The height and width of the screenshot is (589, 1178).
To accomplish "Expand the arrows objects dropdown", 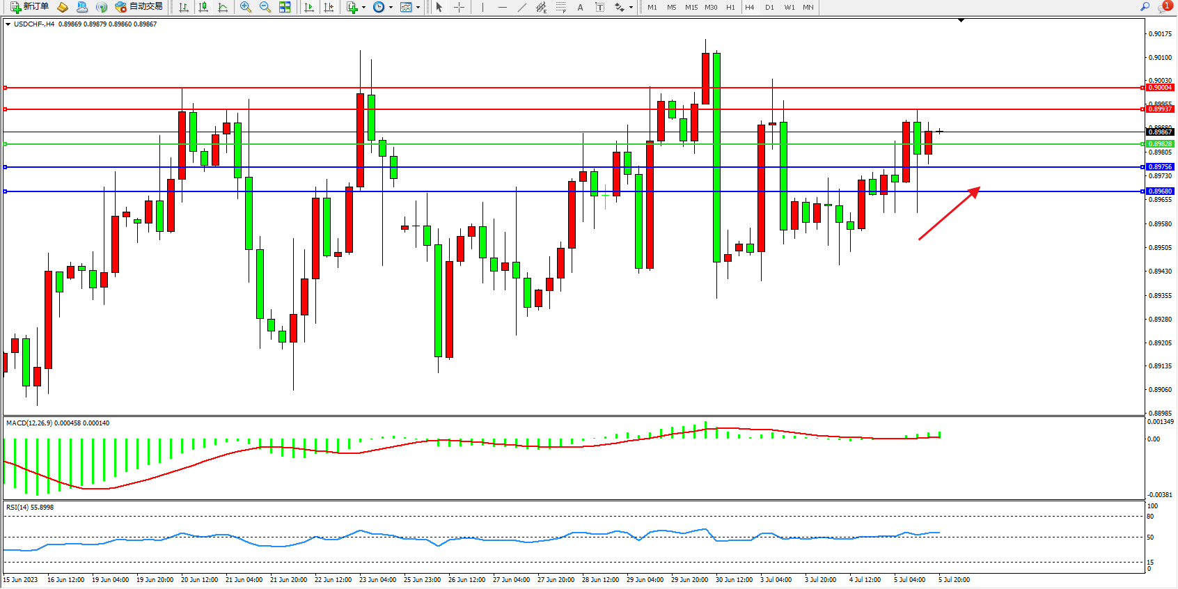I will click(631, 7).
